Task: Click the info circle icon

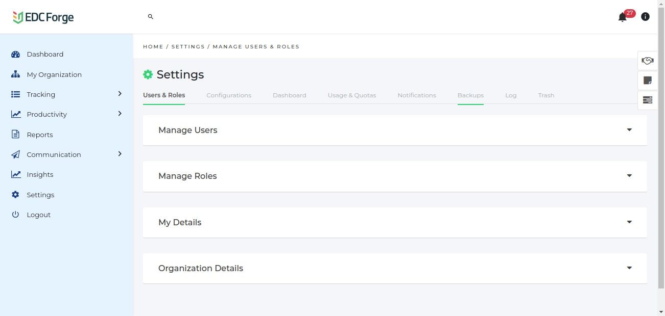Action: point(645,17)
